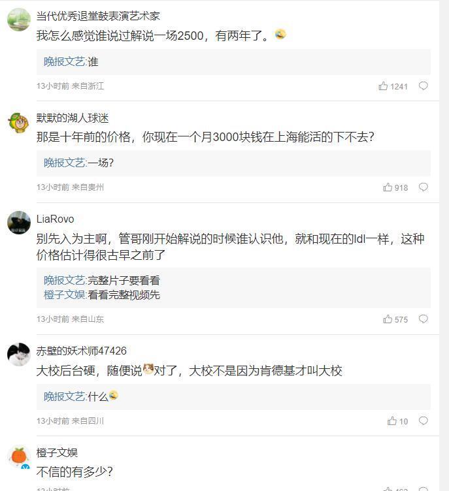Screen dimensions: 449x491
Task: Open 橙子文娱's orange avatar
Action: pyautogui.click(x=19, y=456)
